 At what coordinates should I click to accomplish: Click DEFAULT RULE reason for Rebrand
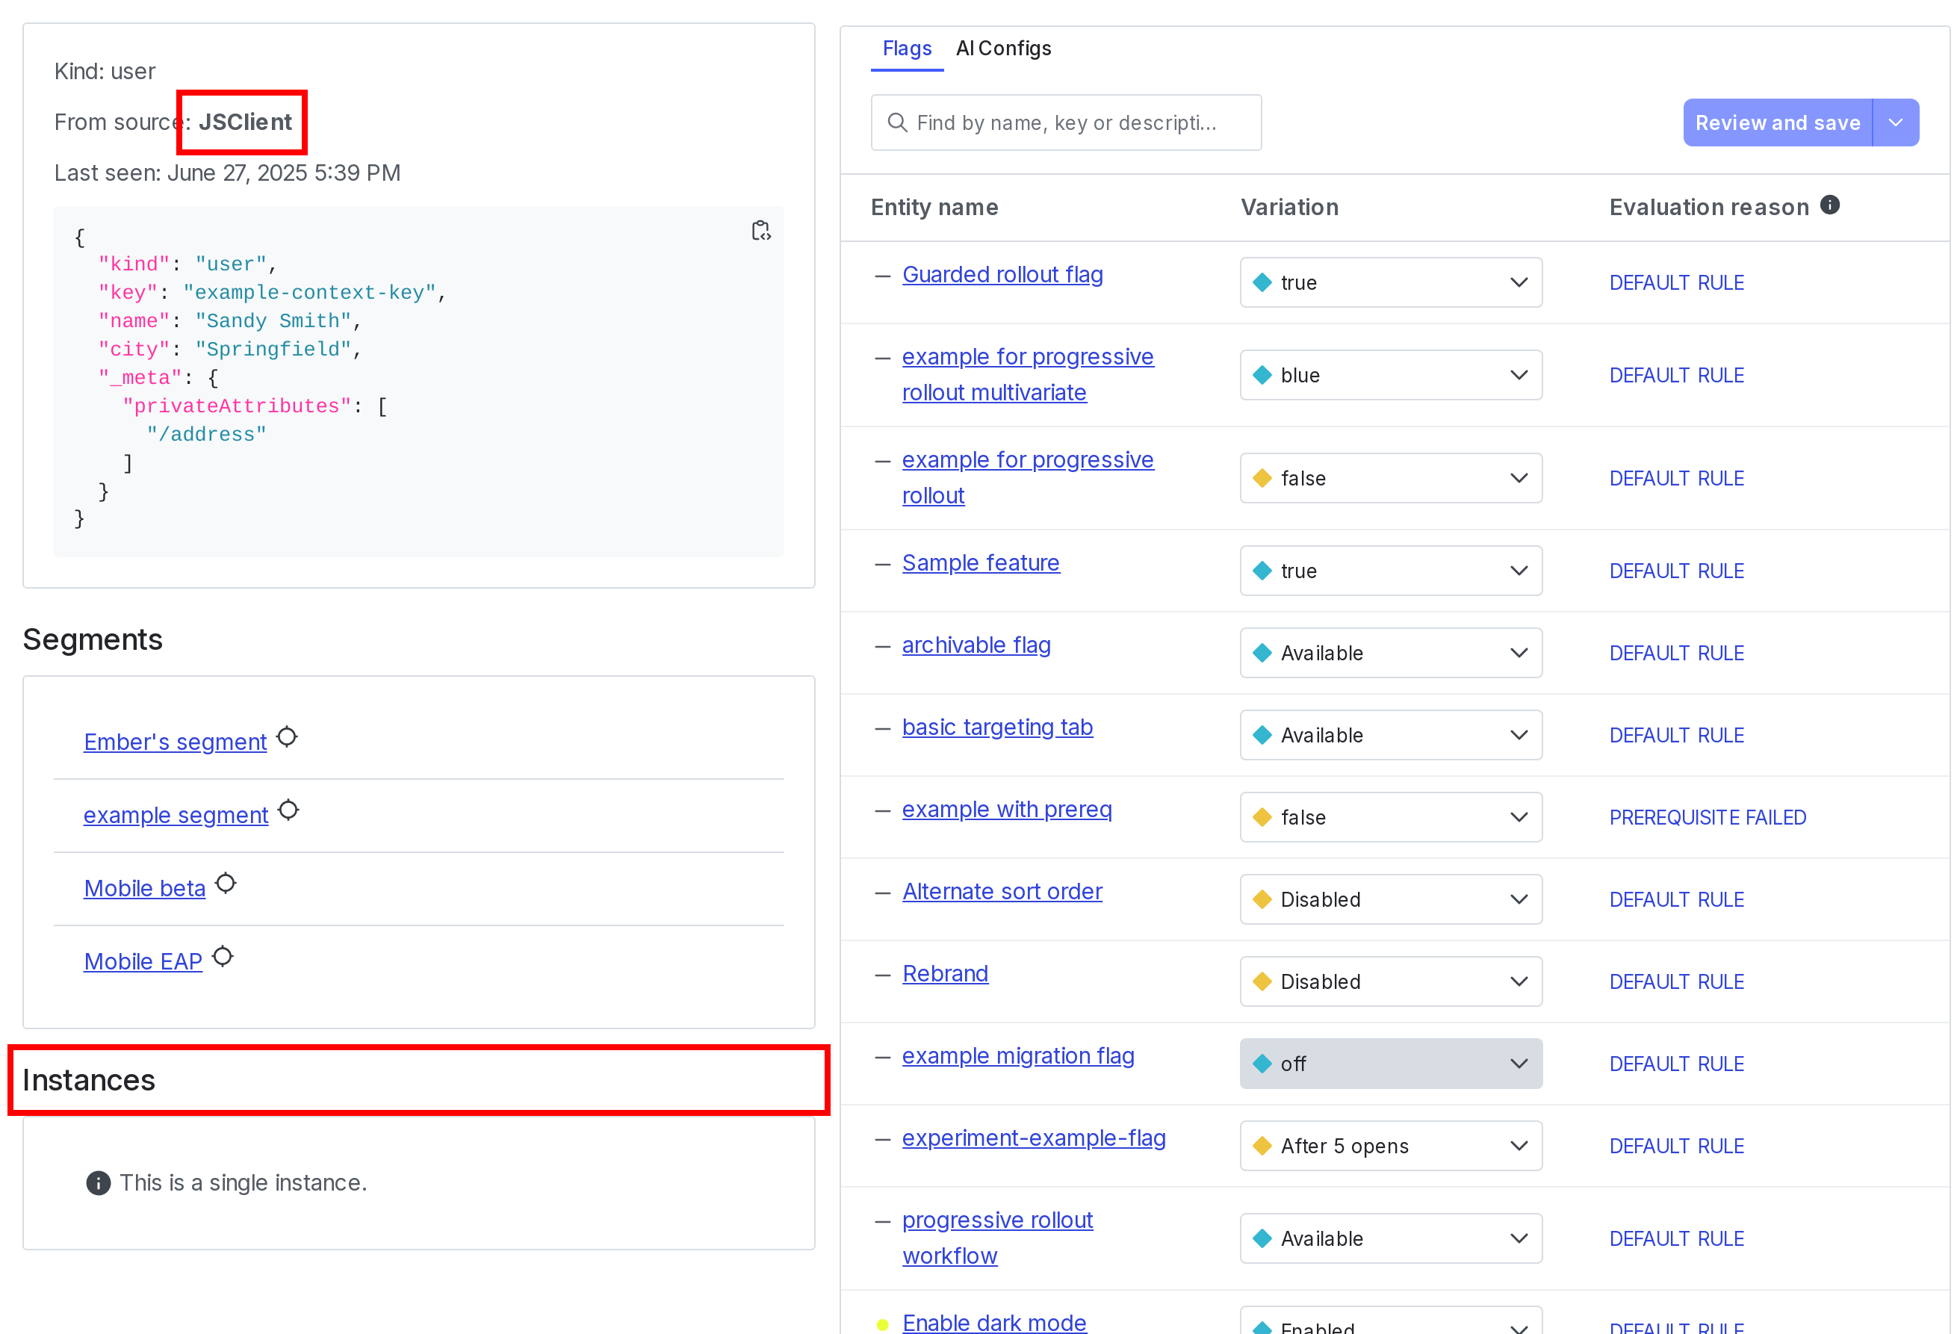click(x=1677, y=982)
